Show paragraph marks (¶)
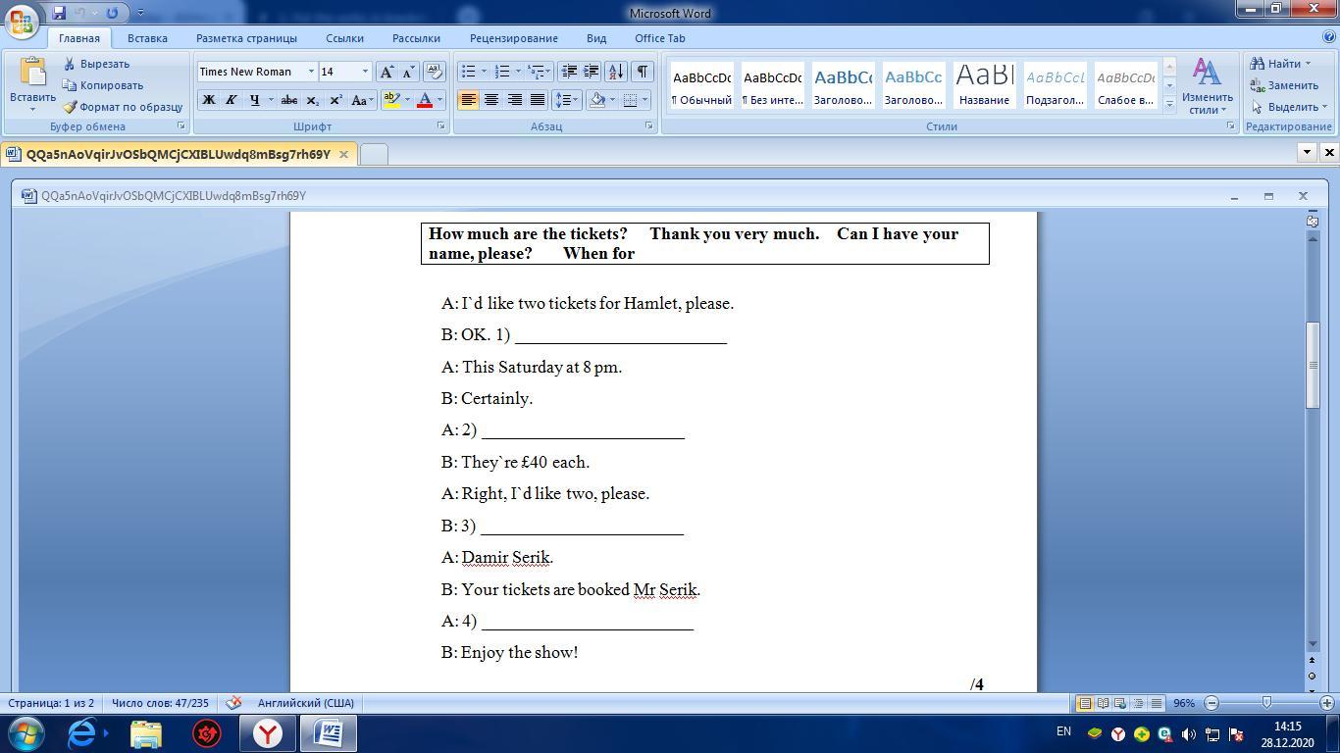Screen dimensions: 1340x753 tap(642, 72)
